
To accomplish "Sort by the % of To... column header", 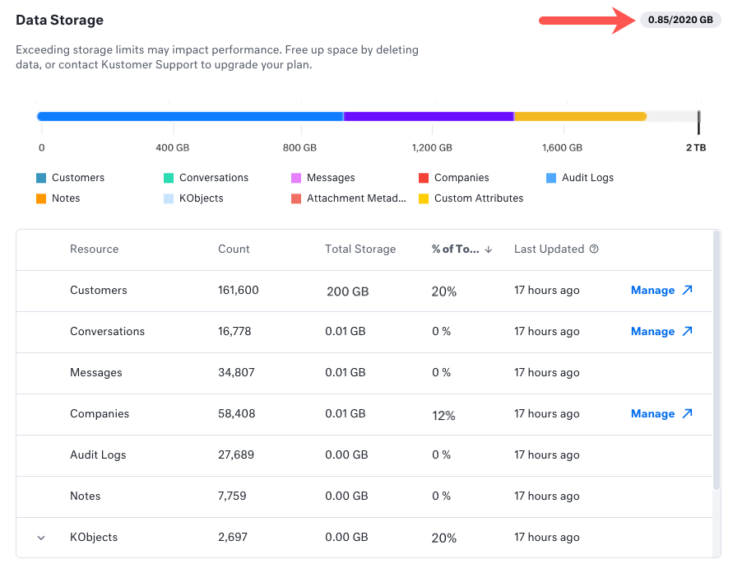I will 455,249.
